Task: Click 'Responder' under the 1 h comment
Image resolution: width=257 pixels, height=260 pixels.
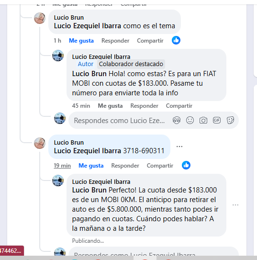Action: click(x=115, y=41)
